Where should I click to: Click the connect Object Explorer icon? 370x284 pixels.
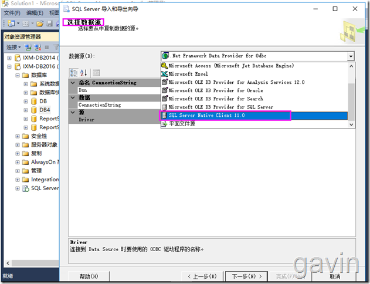tap(28, 48)
